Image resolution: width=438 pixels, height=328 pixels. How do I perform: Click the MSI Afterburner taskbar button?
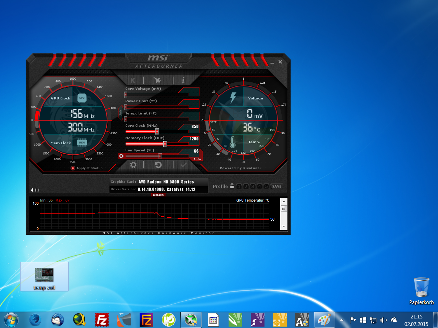tap(191, 320)
